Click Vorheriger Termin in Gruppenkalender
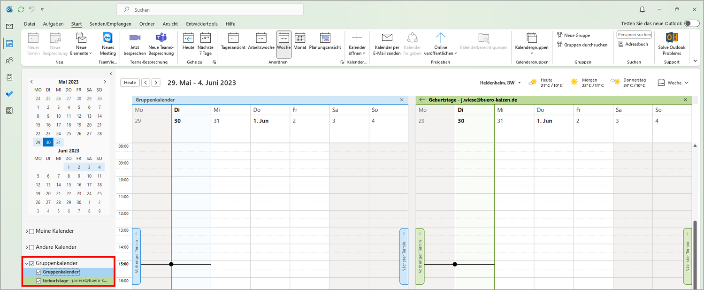 137,256
